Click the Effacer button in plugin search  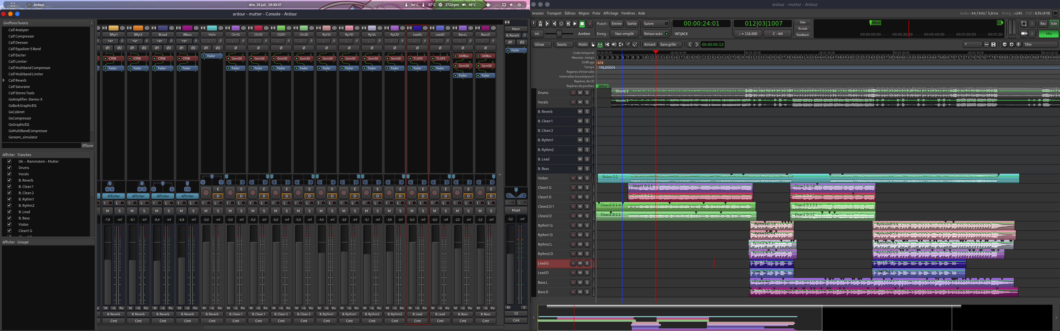(x=88, y=146)
